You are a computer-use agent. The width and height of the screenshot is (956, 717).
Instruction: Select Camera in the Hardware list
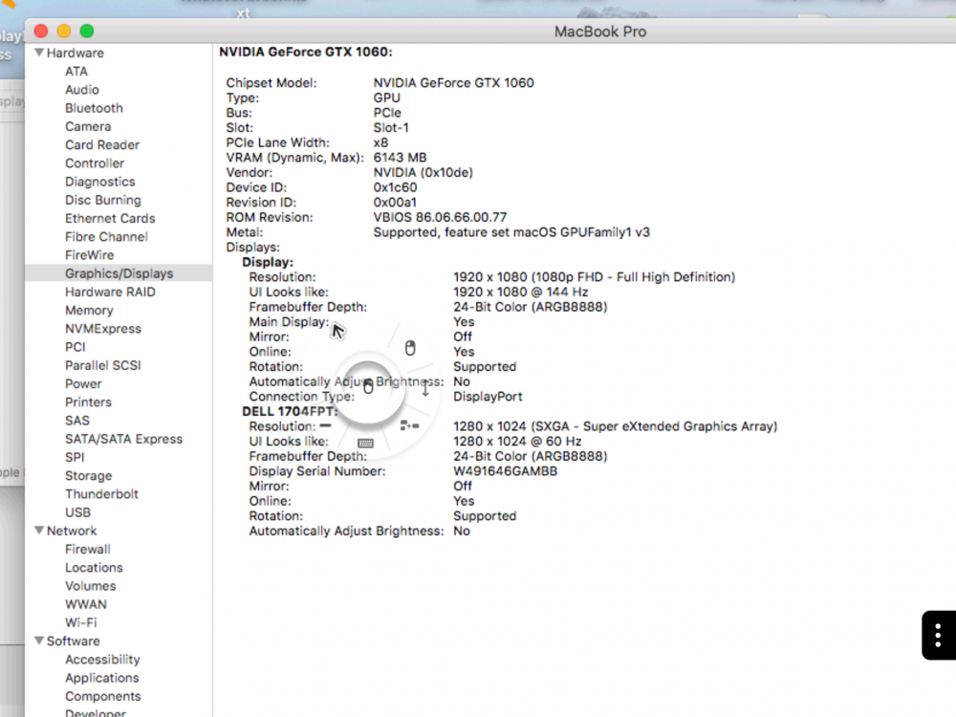88,126
